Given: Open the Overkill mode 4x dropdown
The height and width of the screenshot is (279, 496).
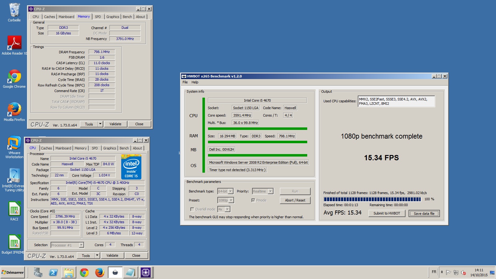Looking at the screenshot, I should coord(228,210).
